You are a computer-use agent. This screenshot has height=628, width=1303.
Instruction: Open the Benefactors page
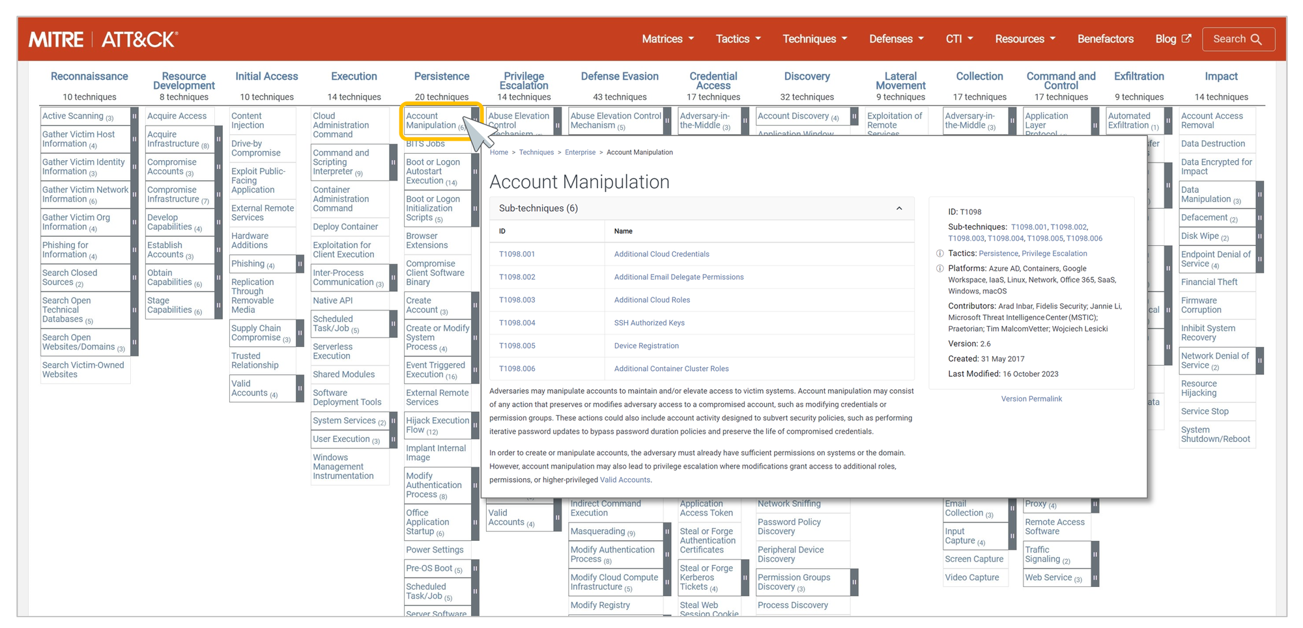[x=1105, y=39]
